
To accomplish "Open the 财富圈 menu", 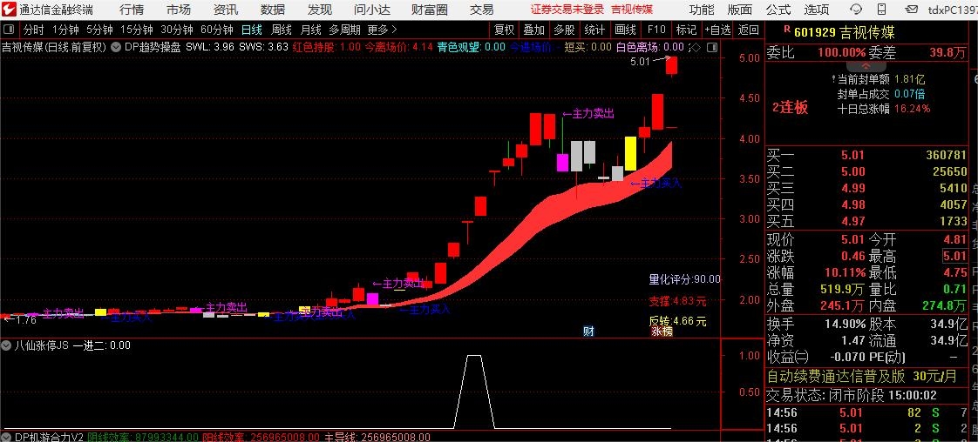I will (x=430, y=10).
